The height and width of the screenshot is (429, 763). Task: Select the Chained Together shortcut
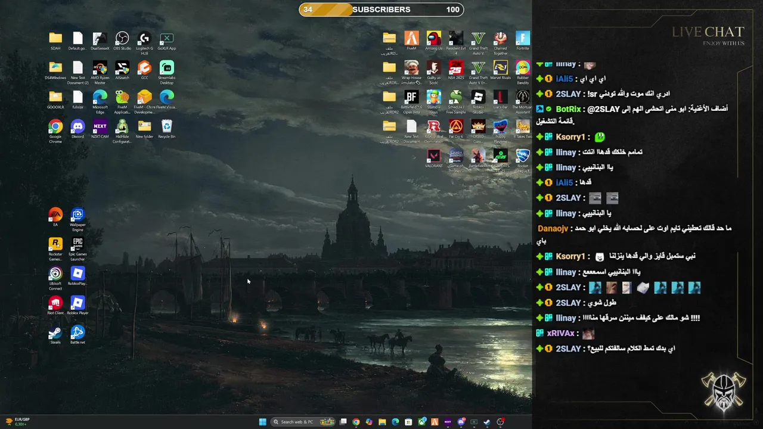(x=501, y=43)
